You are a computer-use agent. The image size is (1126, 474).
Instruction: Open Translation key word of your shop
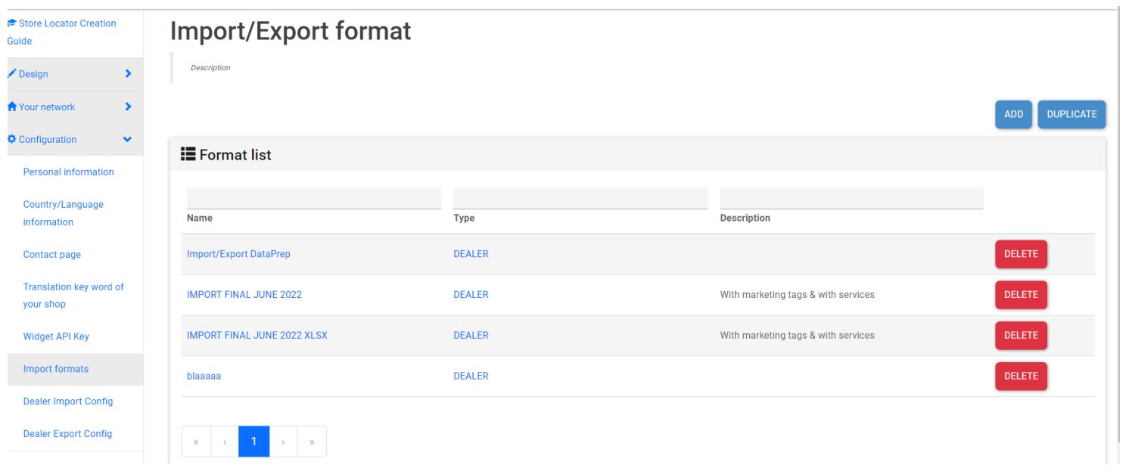[73, 296]
